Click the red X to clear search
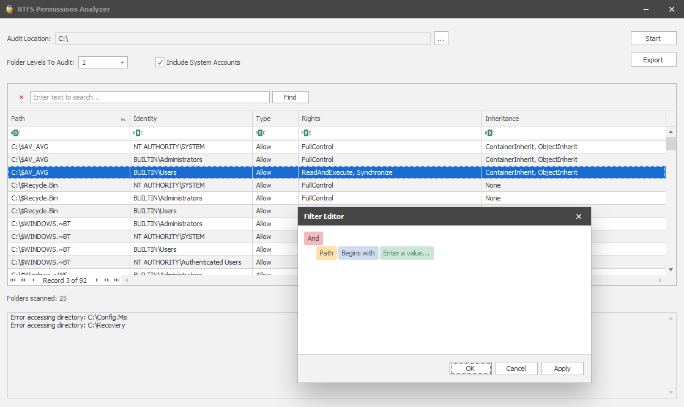Image resolution: width=684 pixels, height=407 pixels. click(21, 97)
